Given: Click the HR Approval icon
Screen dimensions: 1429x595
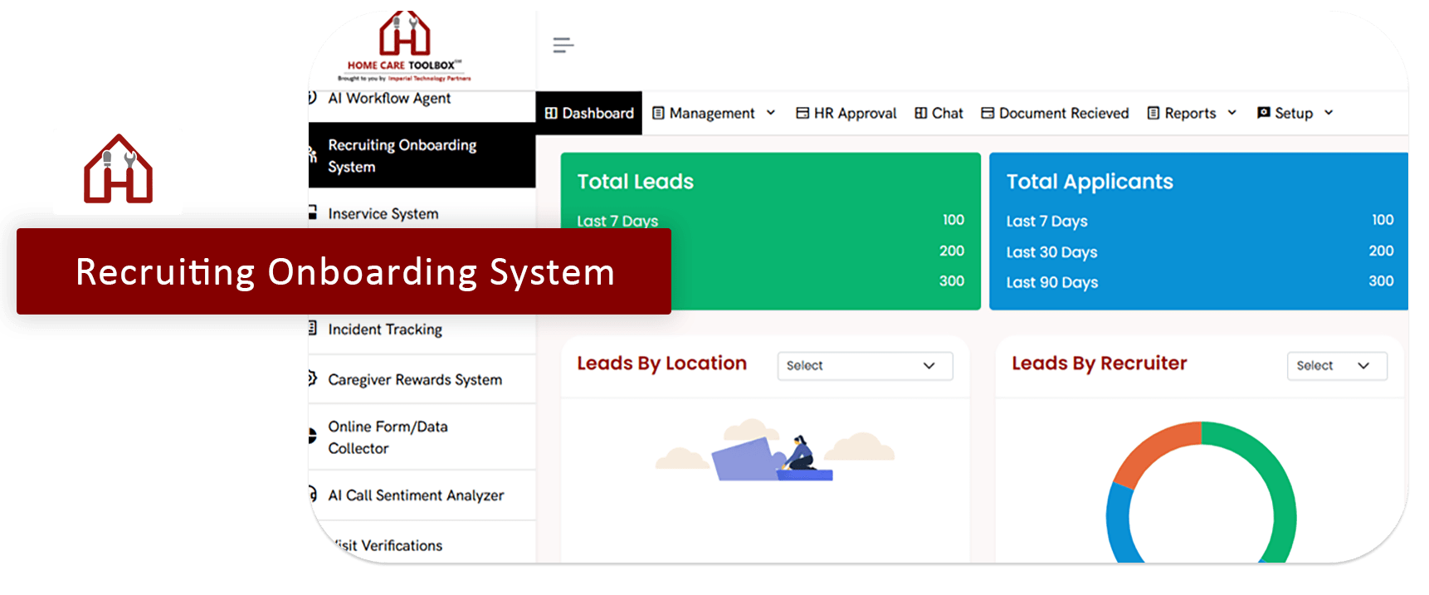Looking at the screenshot, I should click(802, 114).
